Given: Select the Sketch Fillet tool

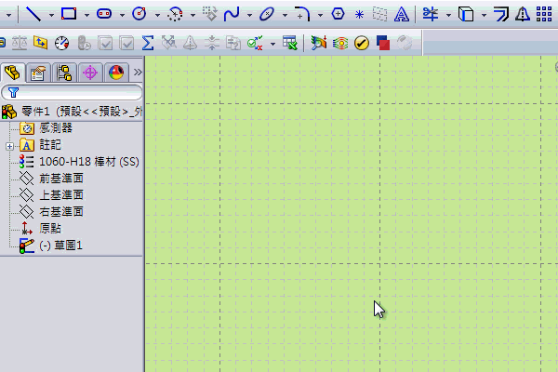Looking at the screenshot, I should [302, 14].
